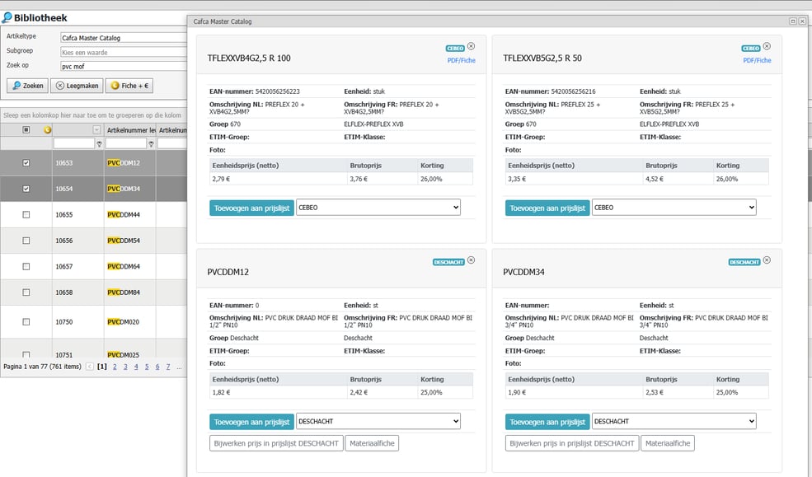The image size is (812, 477).
Task: Click previous page arrow in pager
Action: 90,367
